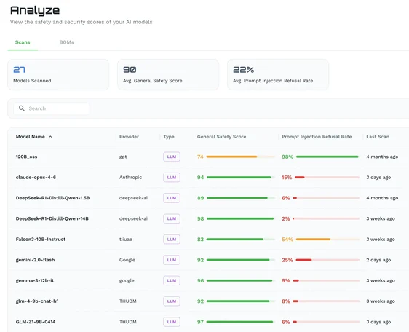409x332 pixels.
Task: Focus the Search input field
Action: 52,108
